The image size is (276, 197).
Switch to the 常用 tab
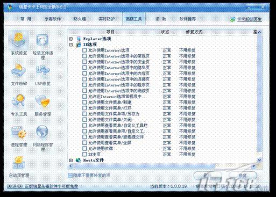click(26, 19)
